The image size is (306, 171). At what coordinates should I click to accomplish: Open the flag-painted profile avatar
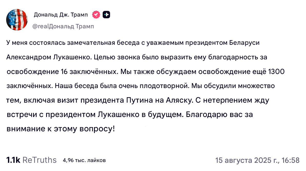(x=17, y=20)
